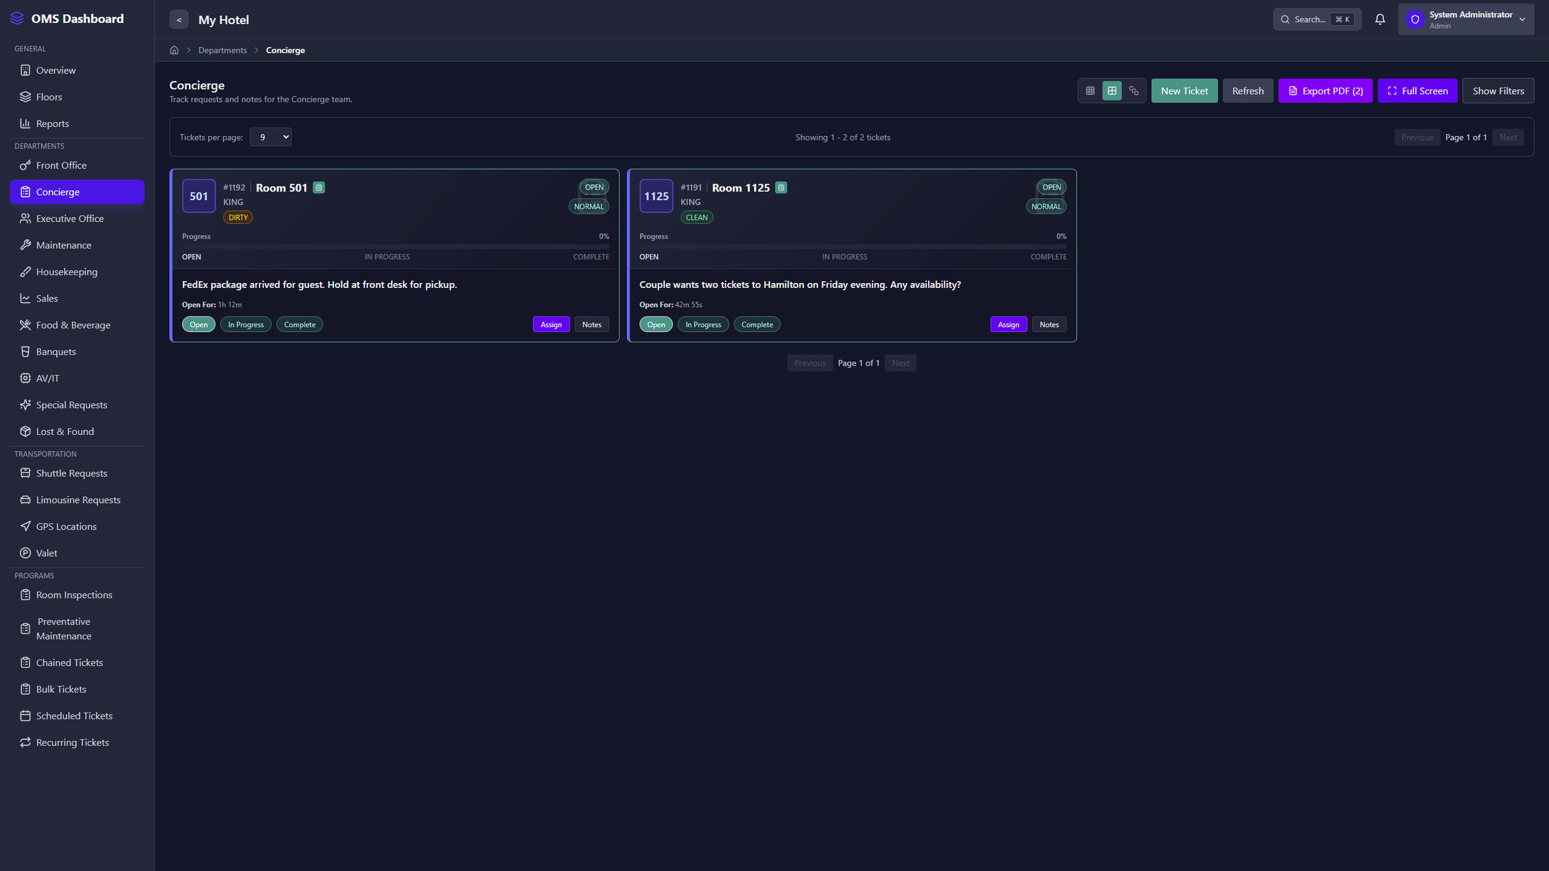Screen dimensions: 1549x871
Task: Toggle the large grid view option
Action: click(x=1112, y=91)
